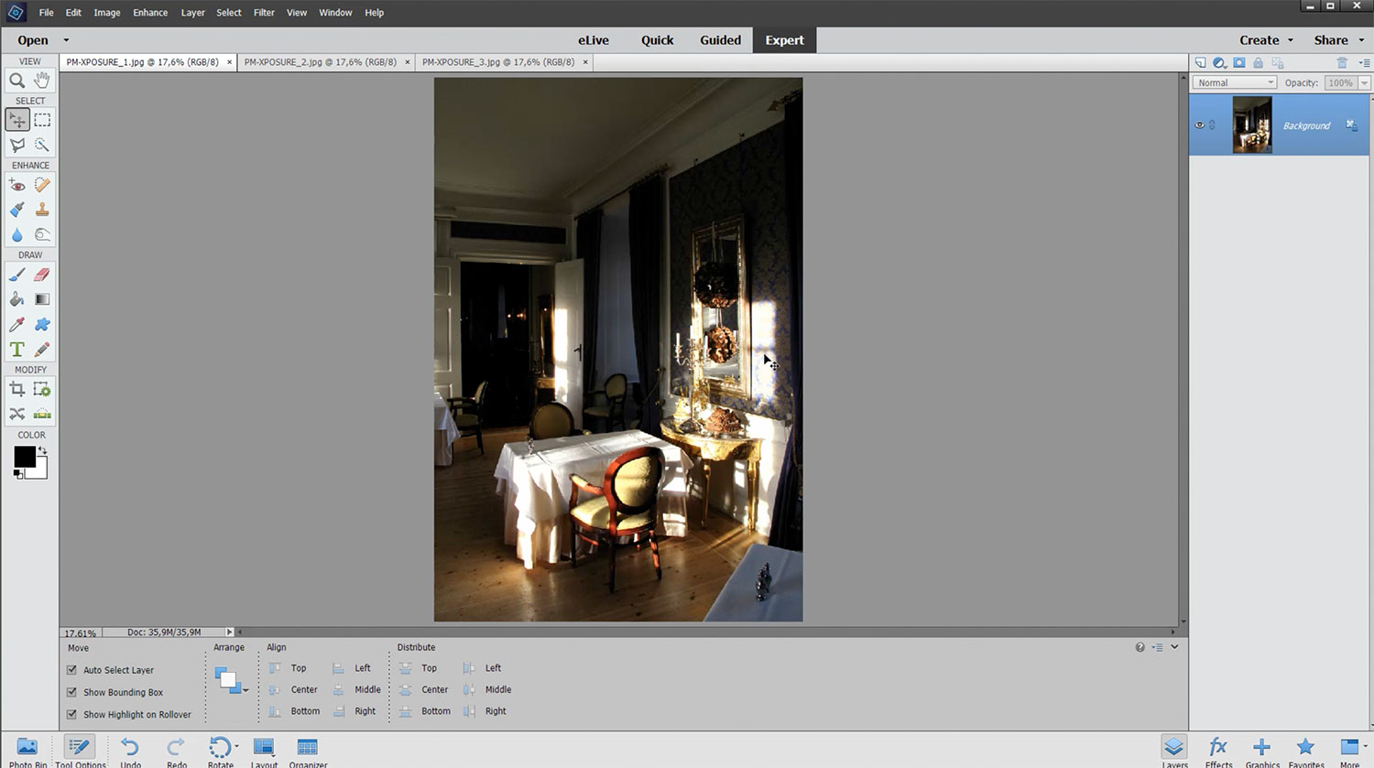Hide the Background layer visibility
Image resolution: width=1374 pixels, height=768 pixels.
[x=1199, y=125]
